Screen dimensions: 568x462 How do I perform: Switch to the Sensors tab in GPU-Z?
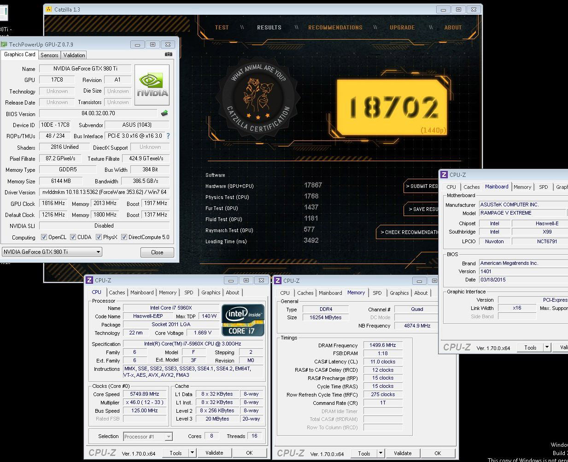point(49,55)
